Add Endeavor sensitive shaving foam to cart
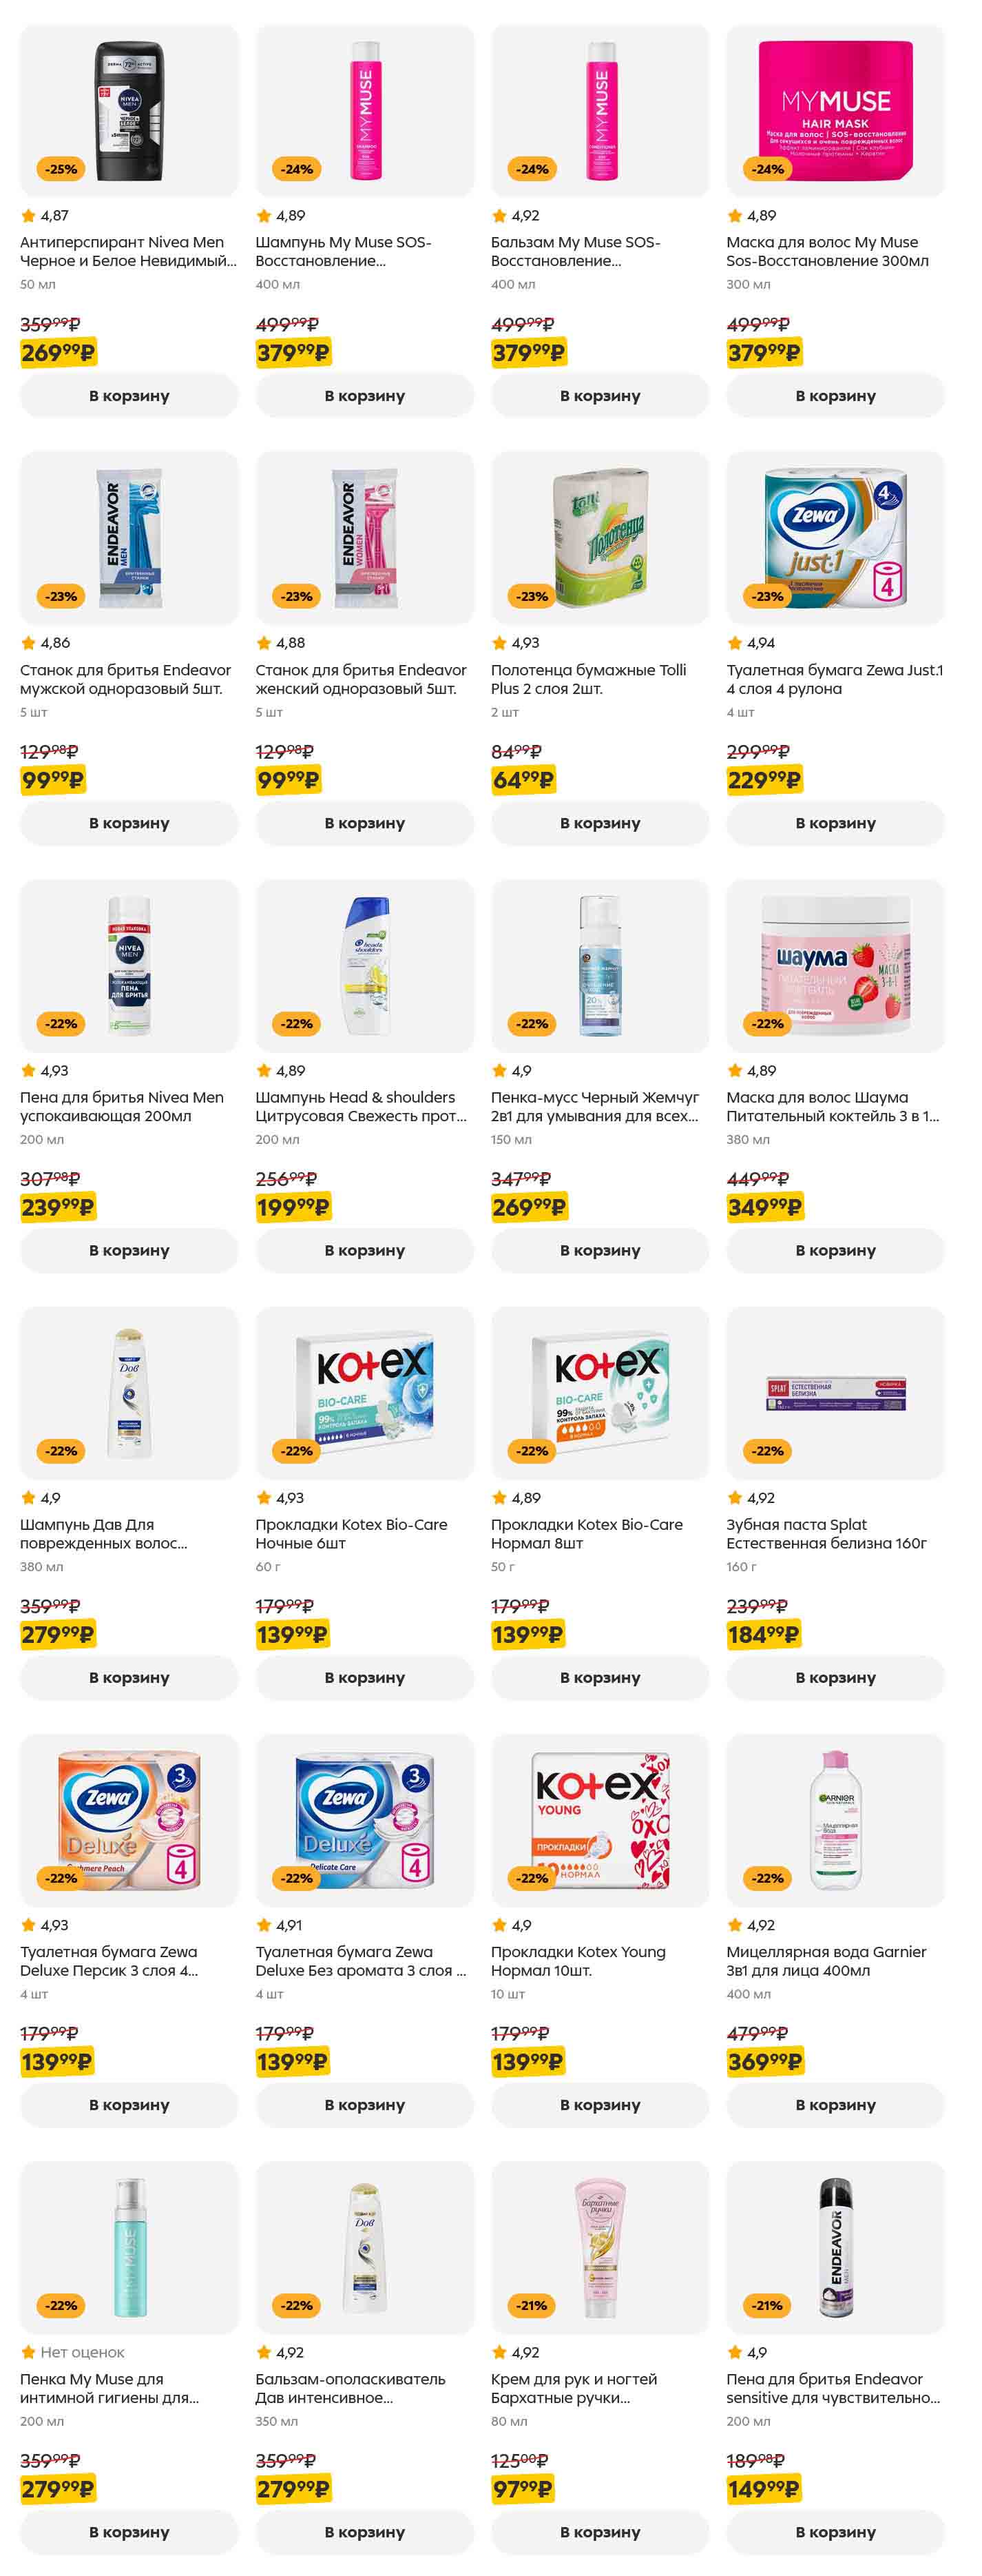This screenshot has width=982, height=2576. [835, 2532]
